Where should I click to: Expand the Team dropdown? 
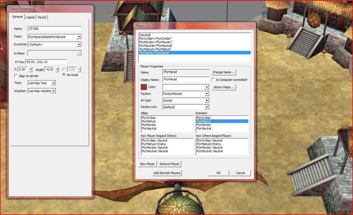(x=79, y=37)
